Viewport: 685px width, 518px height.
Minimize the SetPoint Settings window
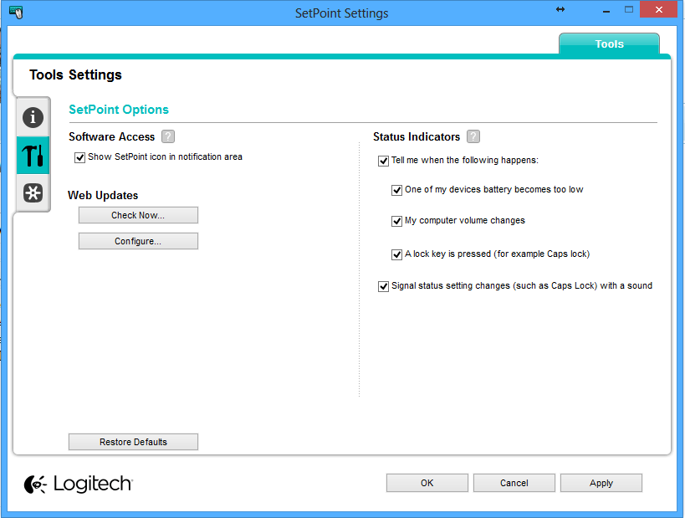pos(606,11)
